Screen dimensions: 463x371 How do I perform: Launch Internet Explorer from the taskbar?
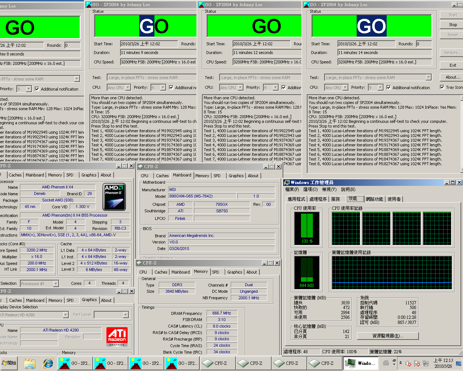pyautogui.click(x=48, y=363)
